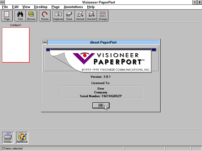The image size is (202, 151).
Task: Click the Page view toolbar icon
Action: point(7,16)
